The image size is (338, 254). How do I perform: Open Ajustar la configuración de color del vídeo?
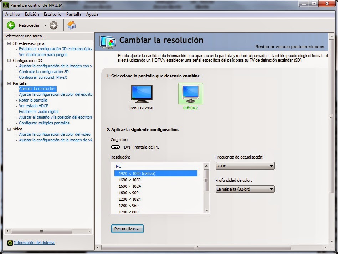55,134
